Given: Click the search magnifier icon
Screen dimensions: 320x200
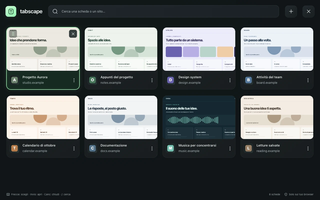Looking at the screenshot, I should coord(55,11).
